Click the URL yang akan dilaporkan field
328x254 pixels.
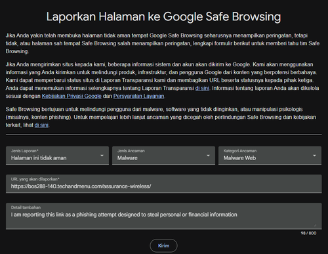pyautogui.click(x=164, y=184)
